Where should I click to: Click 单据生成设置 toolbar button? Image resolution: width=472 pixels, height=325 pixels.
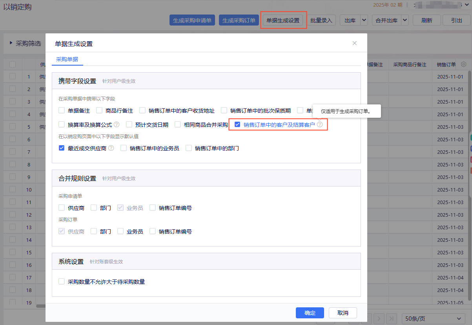[x=282, y=20]
